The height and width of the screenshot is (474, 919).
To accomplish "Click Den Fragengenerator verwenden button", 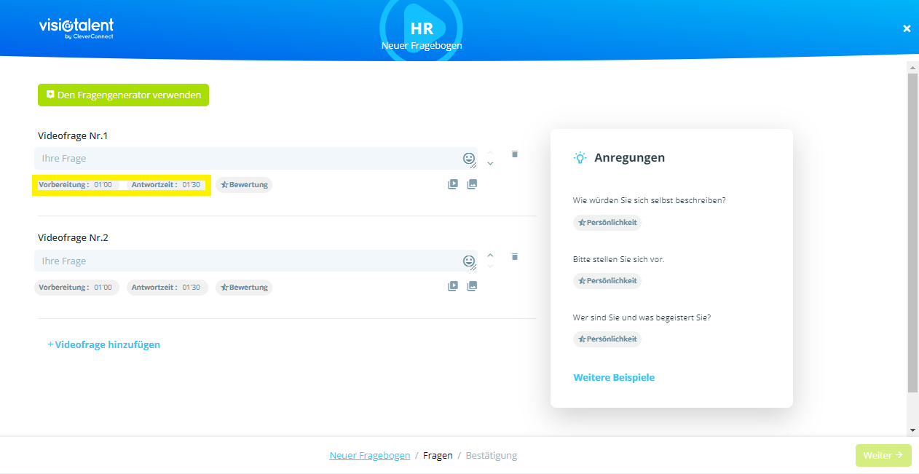I will (123, 95).
